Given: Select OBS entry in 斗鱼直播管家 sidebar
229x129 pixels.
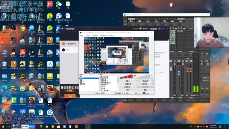Looking at the screenshot, I should click(x=69, y=50).
